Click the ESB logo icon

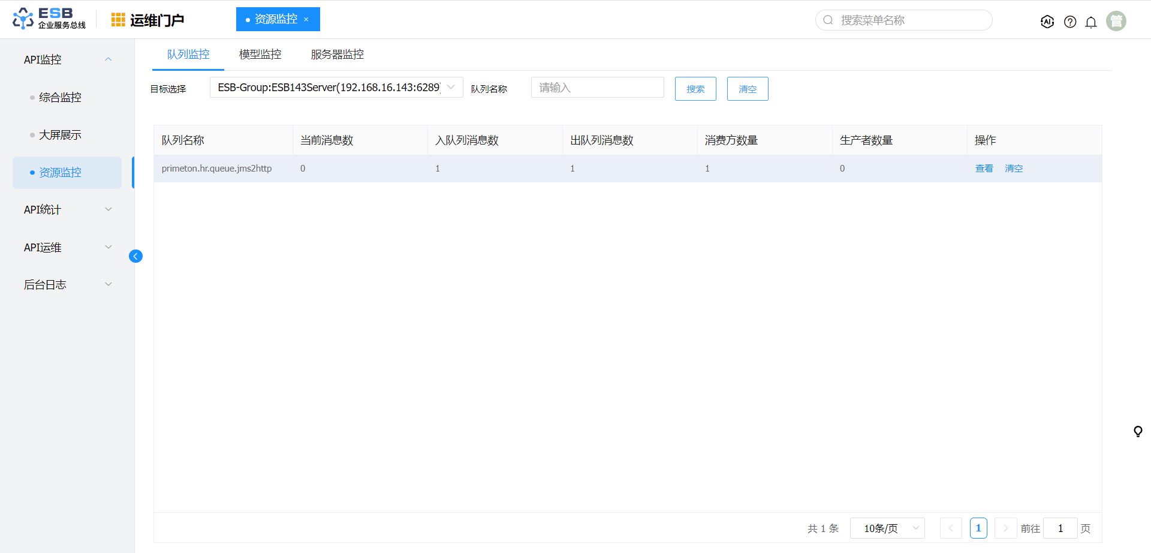[23, 19]
